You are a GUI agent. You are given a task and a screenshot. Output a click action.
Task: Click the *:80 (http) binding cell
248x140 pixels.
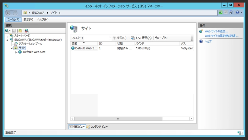point(143,48)
